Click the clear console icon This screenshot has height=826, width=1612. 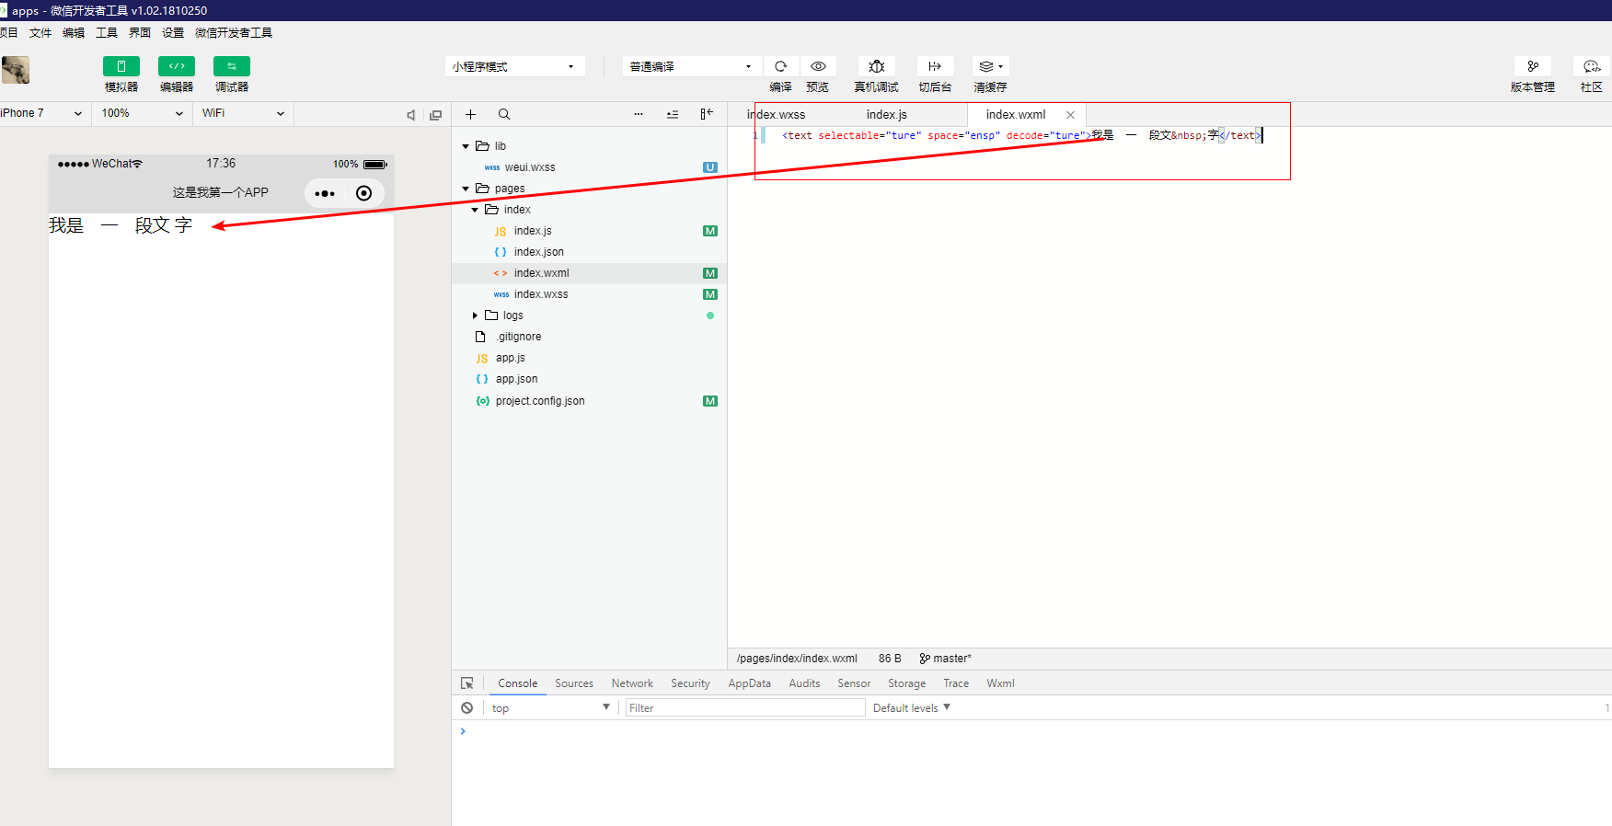467,707
